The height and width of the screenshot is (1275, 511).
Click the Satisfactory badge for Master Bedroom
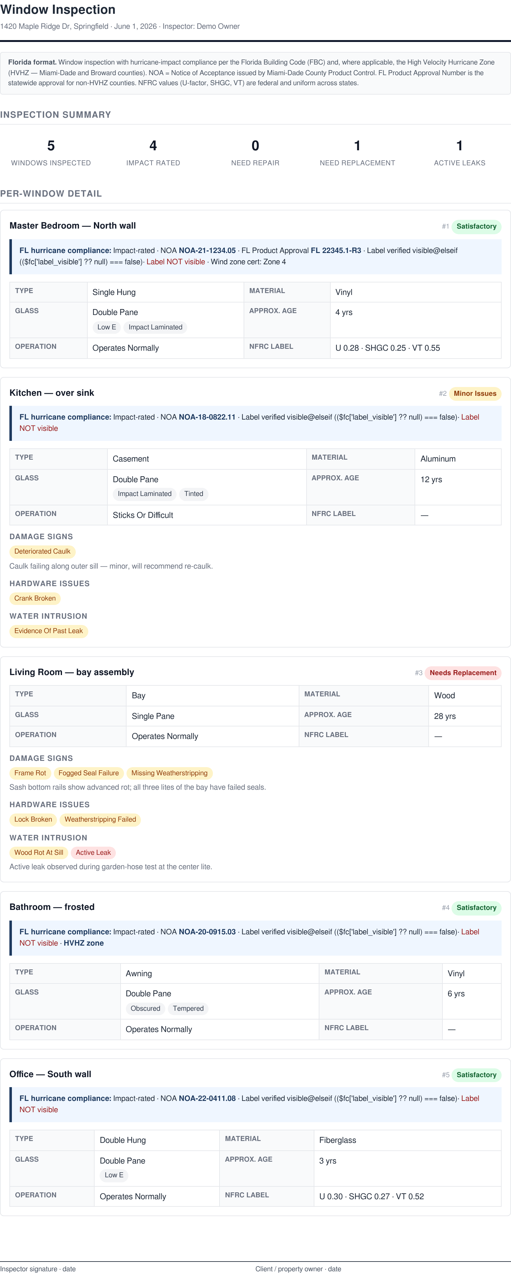pos(476,226)
